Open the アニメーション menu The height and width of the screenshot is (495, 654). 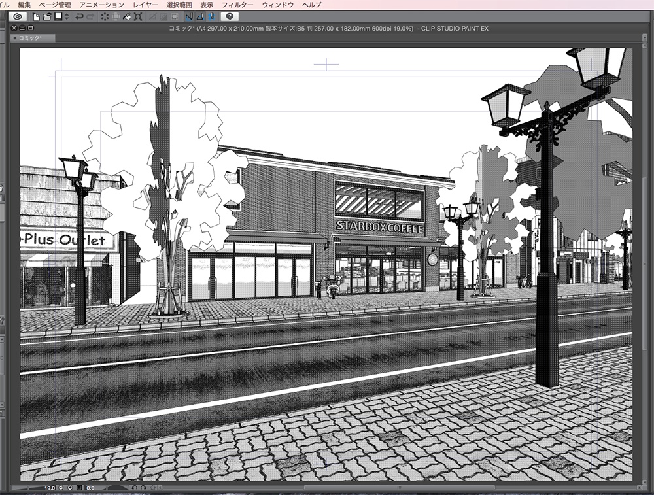102,5
